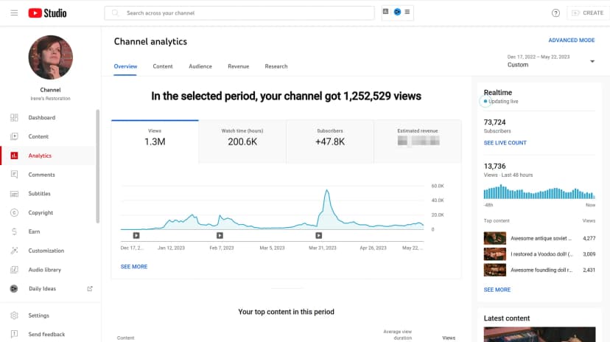Open Comments from the sidebar icon

pos(14,174)
